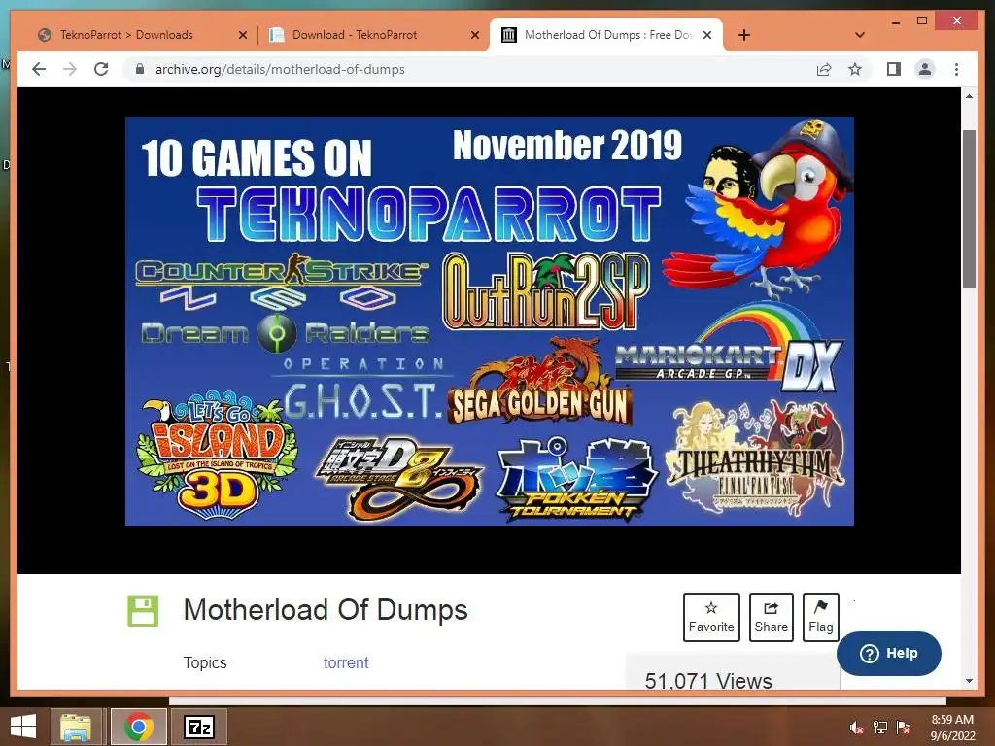Click the 10 Games on TeknoParrot image
This screenshot has height=746, width=995.
[x=490, y=322]
